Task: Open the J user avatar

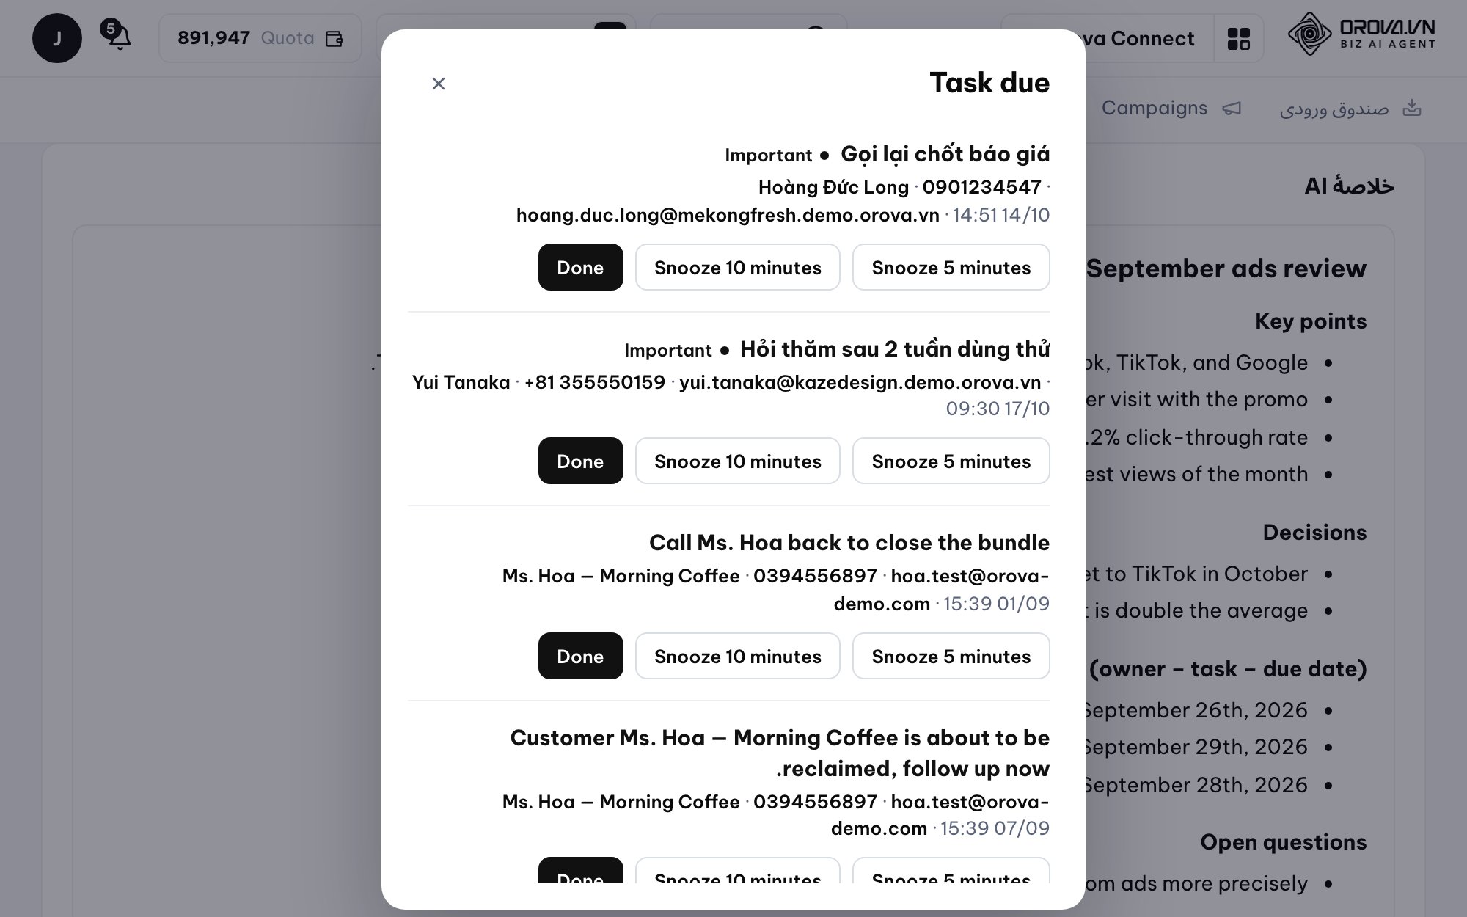Action: pyautogui.click(x=57, y=38)
